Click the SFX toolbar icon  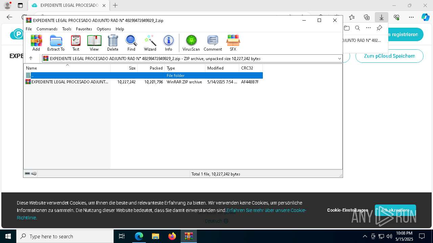(x=233, y=43)
